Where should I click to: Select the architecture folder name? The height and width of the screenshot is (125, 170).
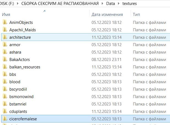coord(20,37)
